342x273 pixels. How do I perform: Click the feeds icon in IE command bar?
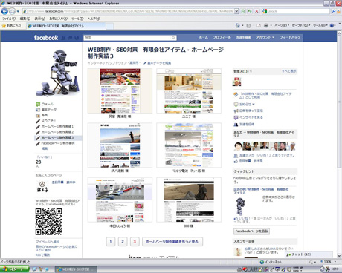pyautogui.click(x=248, y=26)
